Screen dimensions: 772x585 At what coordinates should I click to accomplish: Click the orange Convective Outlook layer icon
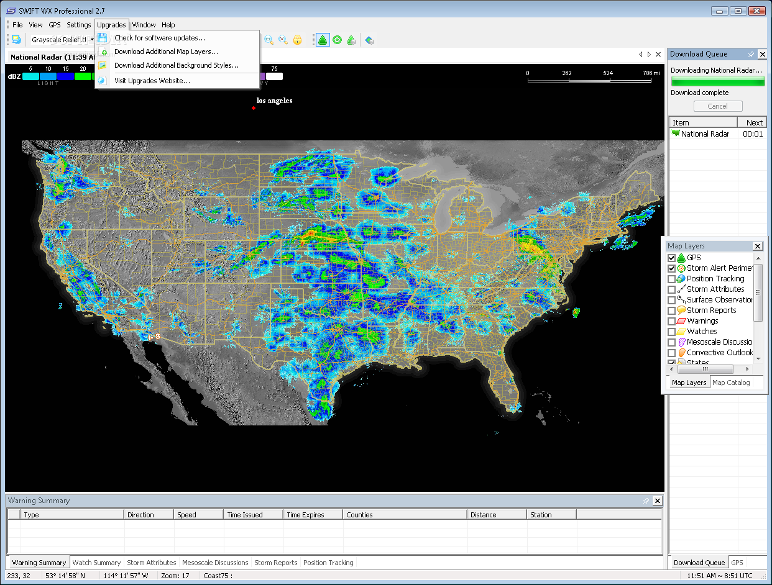pos(681,353)
